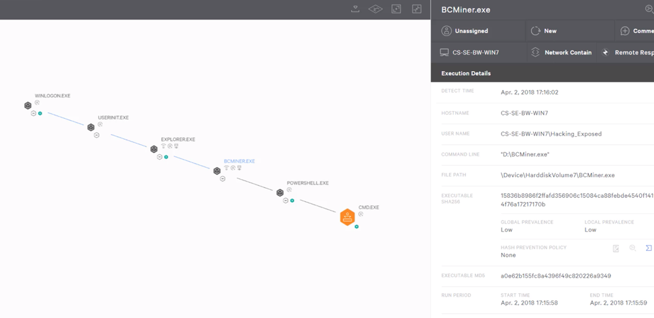Open the CS-SE-BW-WIN7 host link
The image size is (654, 318).
pyautogui.click(x=475, y=52)
